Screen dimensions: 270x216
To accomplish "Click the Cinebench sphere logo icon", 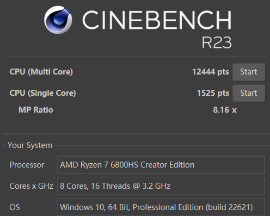I will coord(58,20).
